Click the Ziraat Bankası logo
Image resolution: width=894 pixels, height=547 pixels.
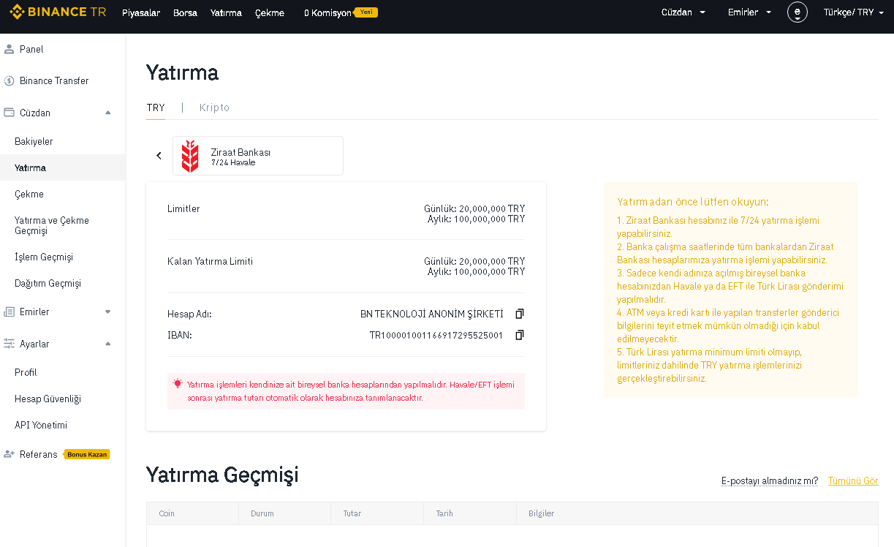point(190,156)
